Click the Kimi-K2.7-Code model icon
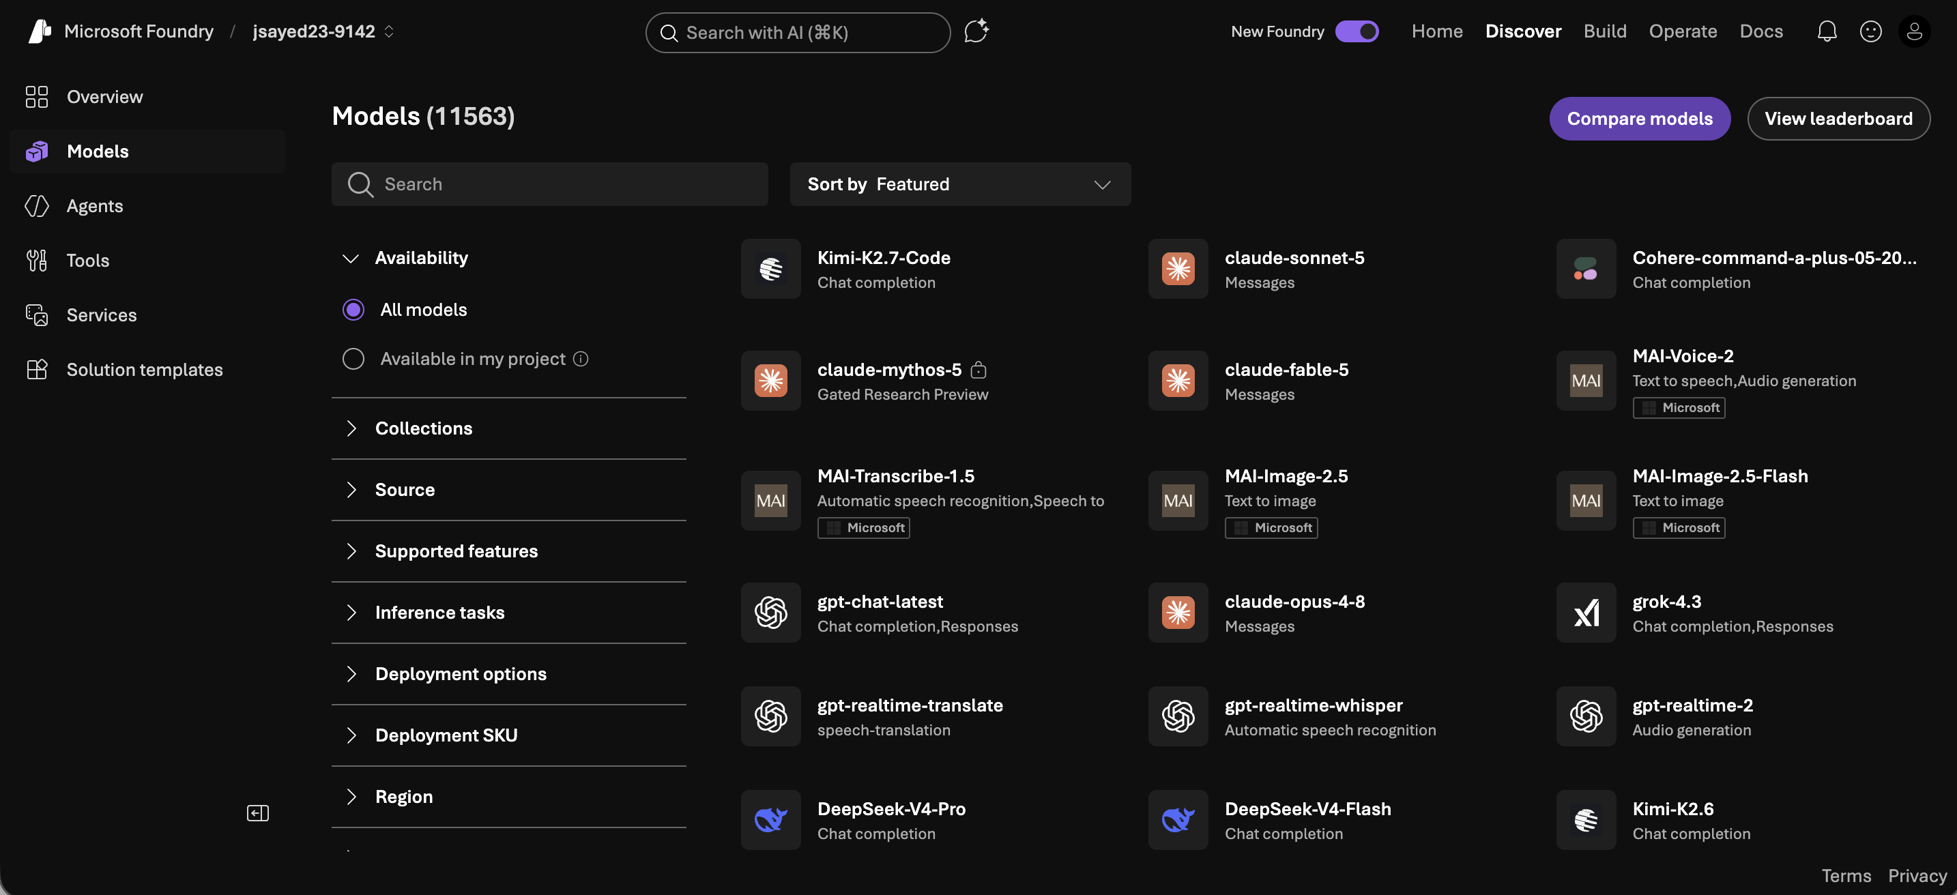Viewport: 1957px width, 895px height. tap(770, 269)
